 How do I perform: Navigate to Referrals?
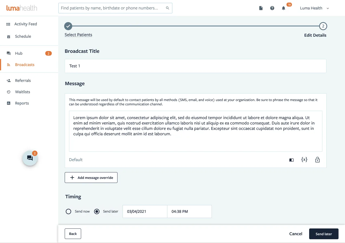pos(23,81)
